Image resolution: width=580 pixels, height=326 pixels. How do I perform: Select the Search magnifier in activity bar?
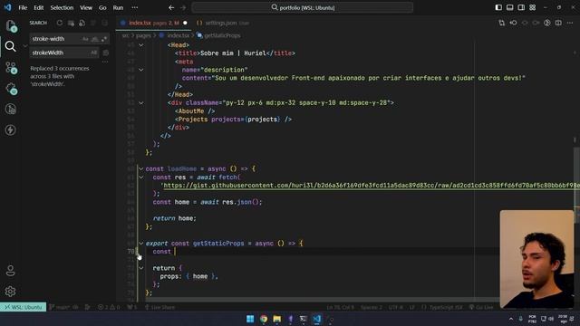[10, 46]
